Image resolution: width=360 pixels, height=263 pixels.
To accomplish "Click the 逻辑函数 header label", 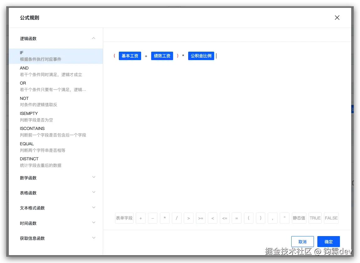I will 28,39.
